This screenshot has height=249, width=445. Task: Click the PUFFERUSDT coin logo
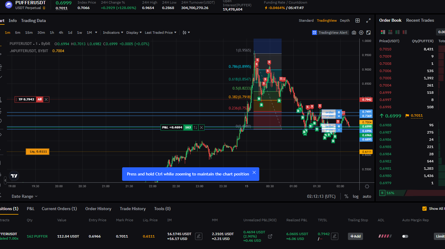tap(9, 5)
